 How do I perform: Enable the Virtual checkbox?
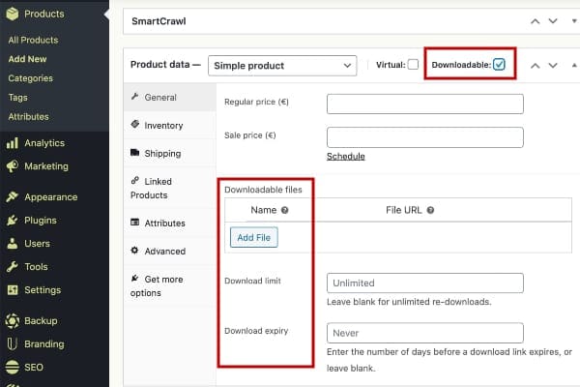[x=413, y=65]
